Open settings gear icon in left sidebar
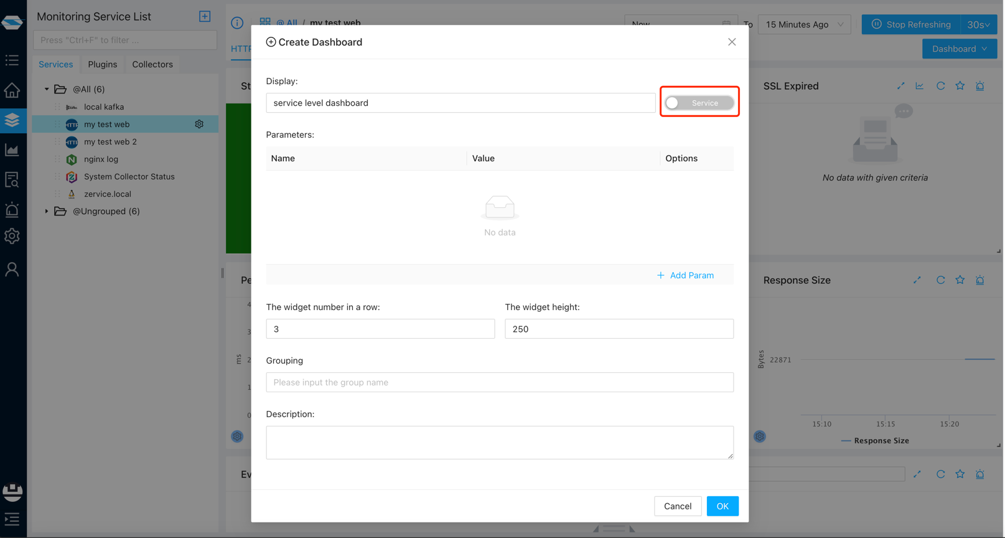1005x538 pixels. pos(12,237)
